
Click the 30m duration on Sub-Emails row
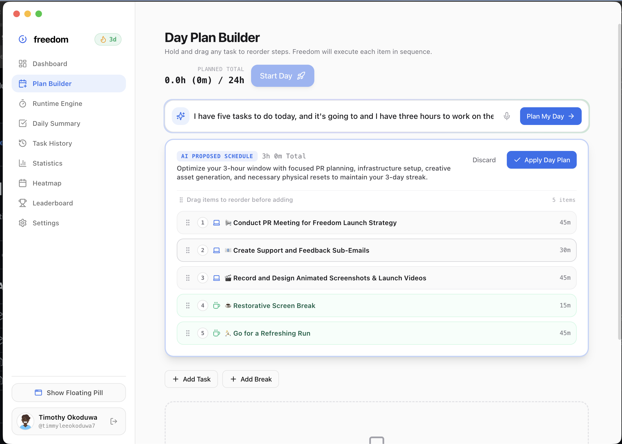tap(565, 250)
